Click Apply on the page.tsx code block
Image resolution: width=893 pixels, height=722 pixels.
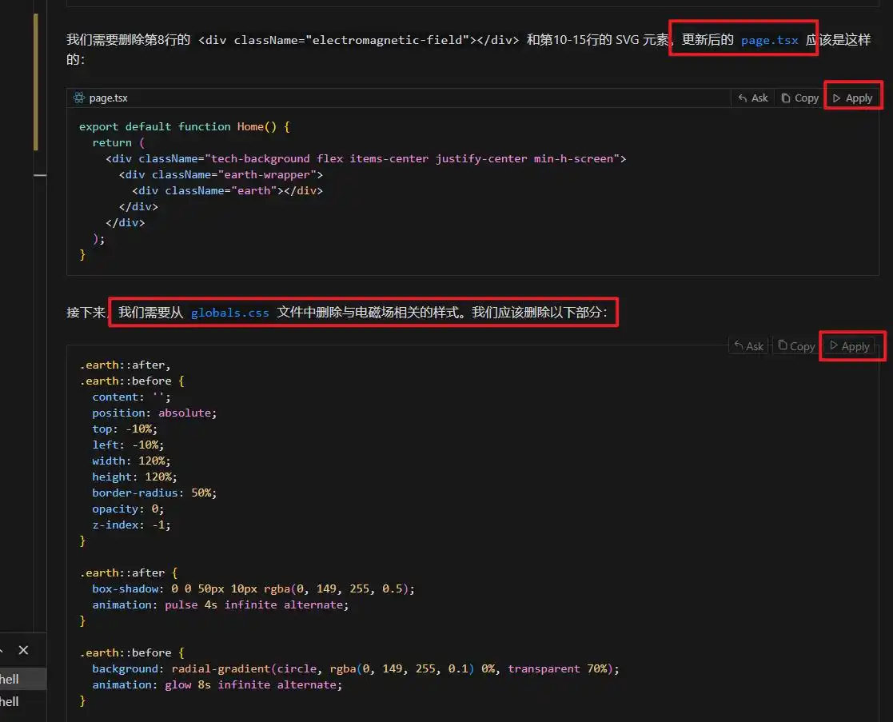coord(852,98)
